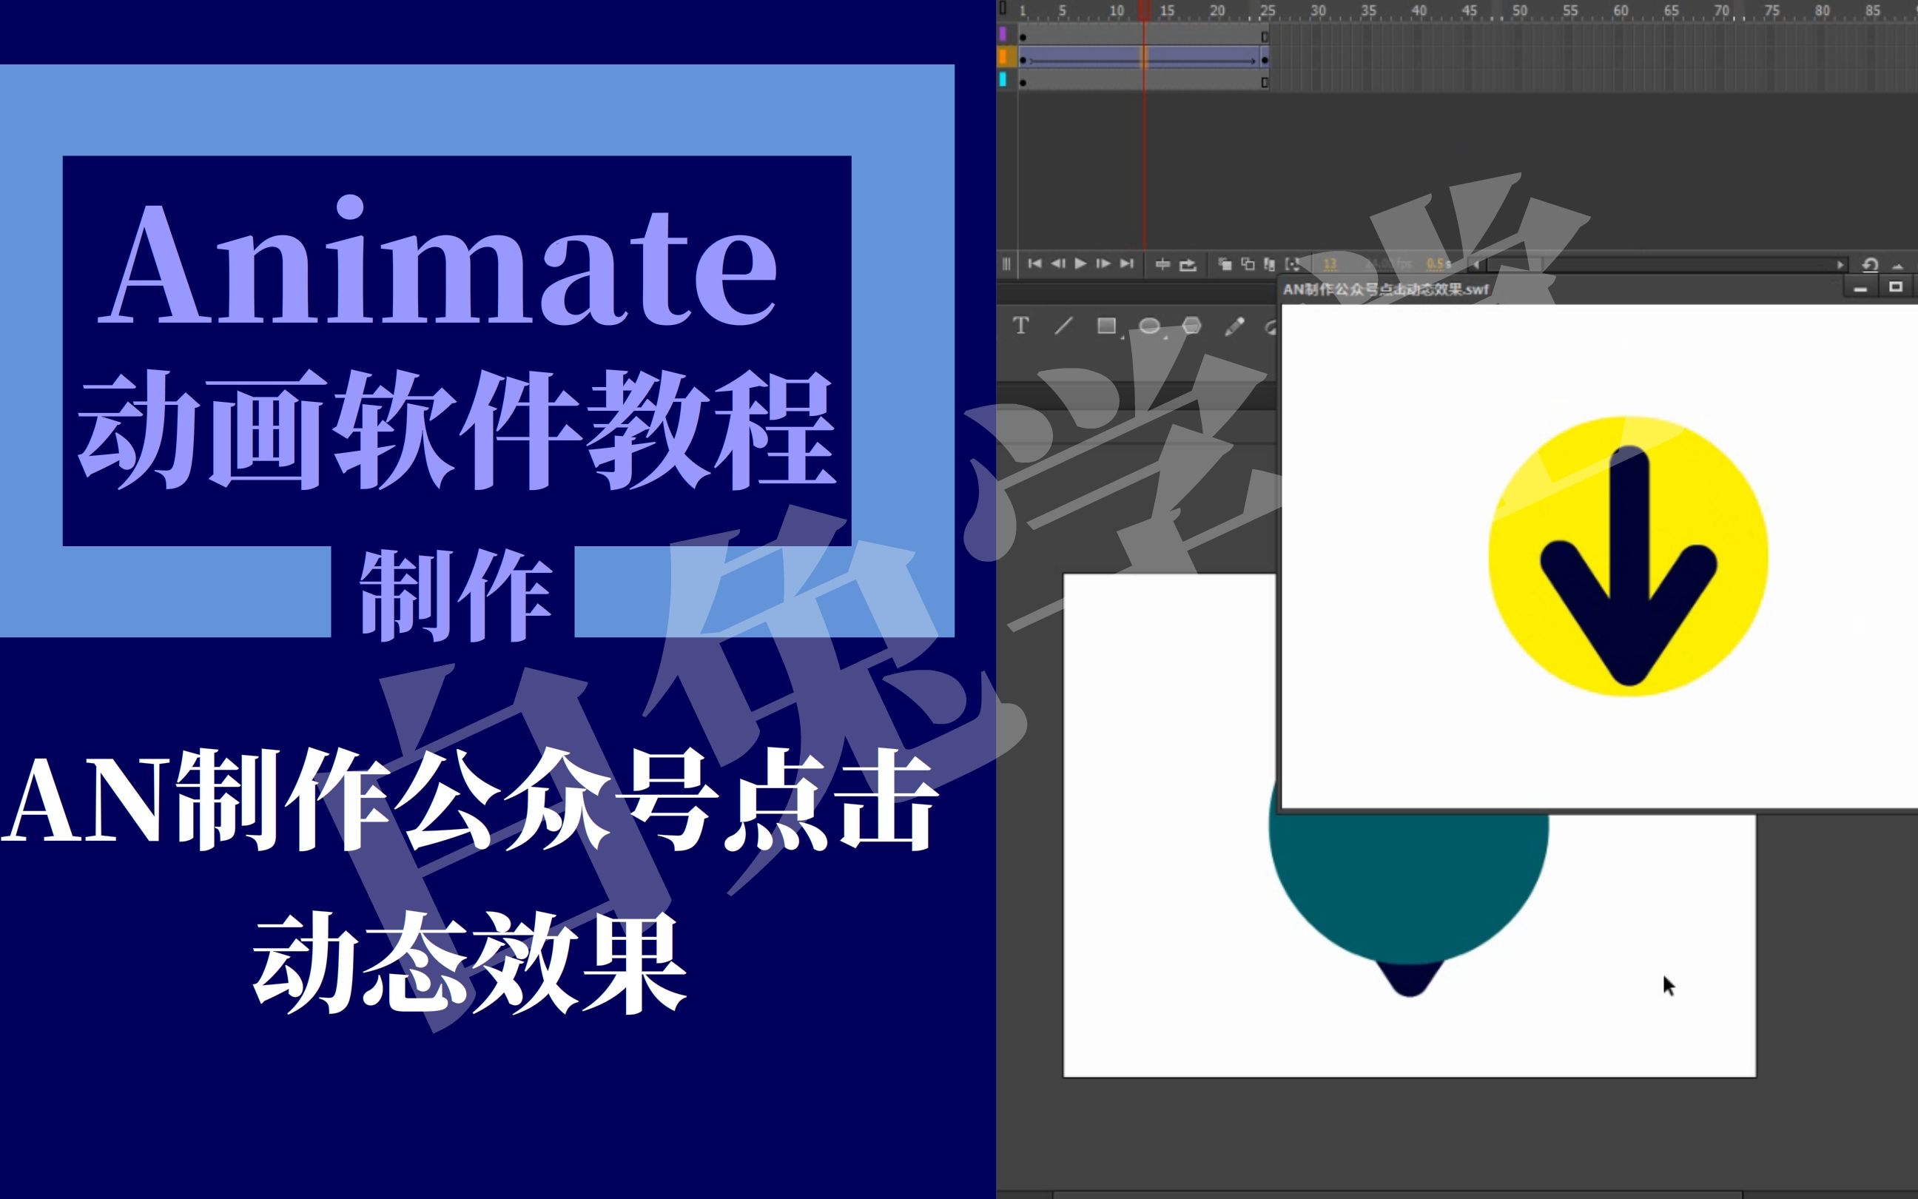This screenshot has height=1199, width=1918.
Task: Click the yellow arrow button in SWF preview
Action: point(1628,557)
